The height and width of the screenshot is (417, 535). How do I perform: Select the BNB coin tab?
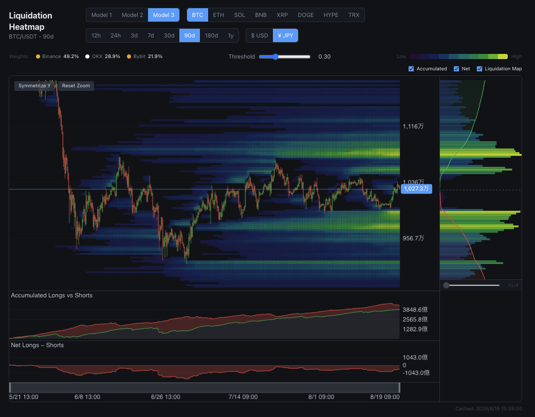tap(261, 15)
